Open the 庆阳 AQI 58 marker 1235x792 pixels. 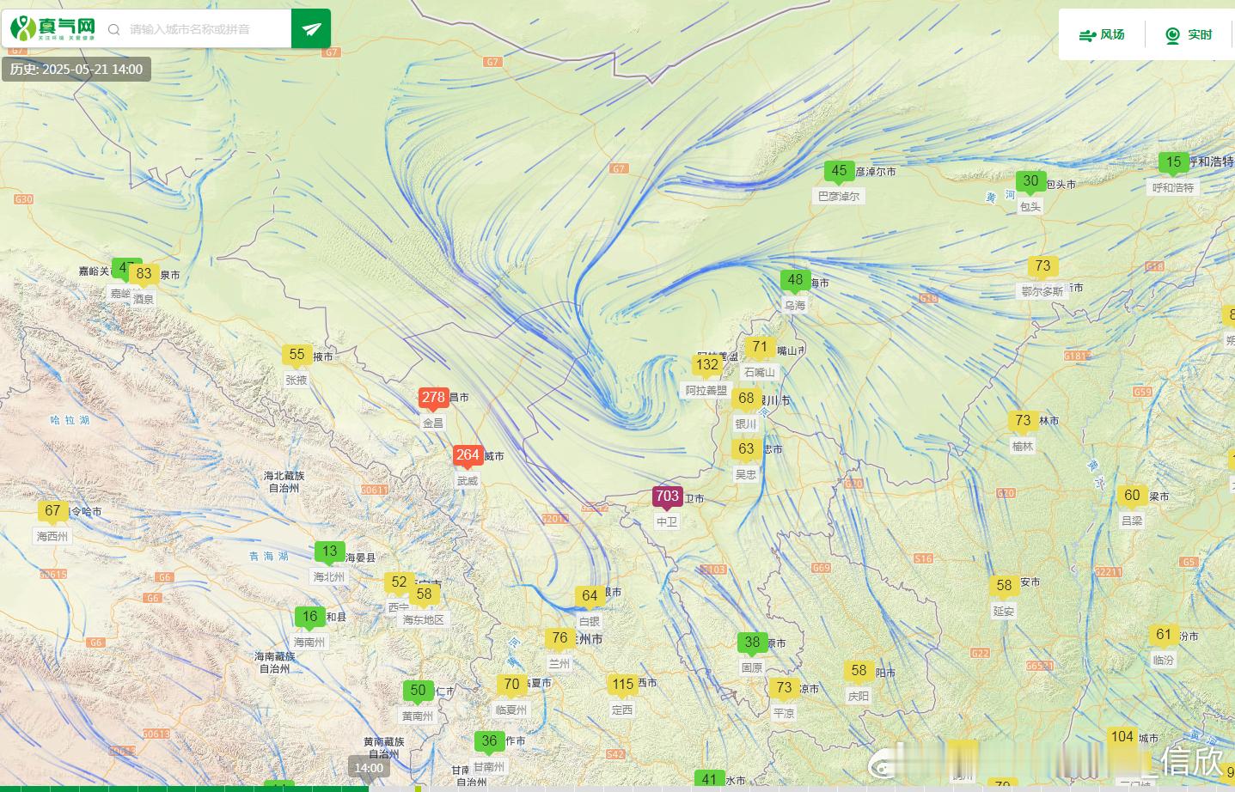pyautogui.click(x=859, y=671)
